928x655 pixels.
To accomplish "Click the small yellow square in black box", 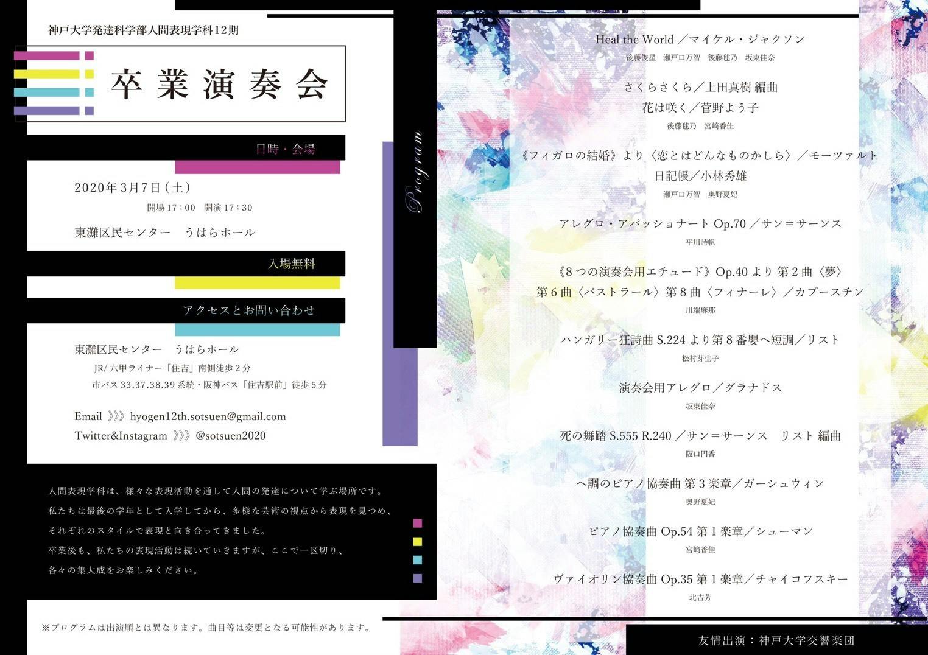I will click(x=417, y=541).
